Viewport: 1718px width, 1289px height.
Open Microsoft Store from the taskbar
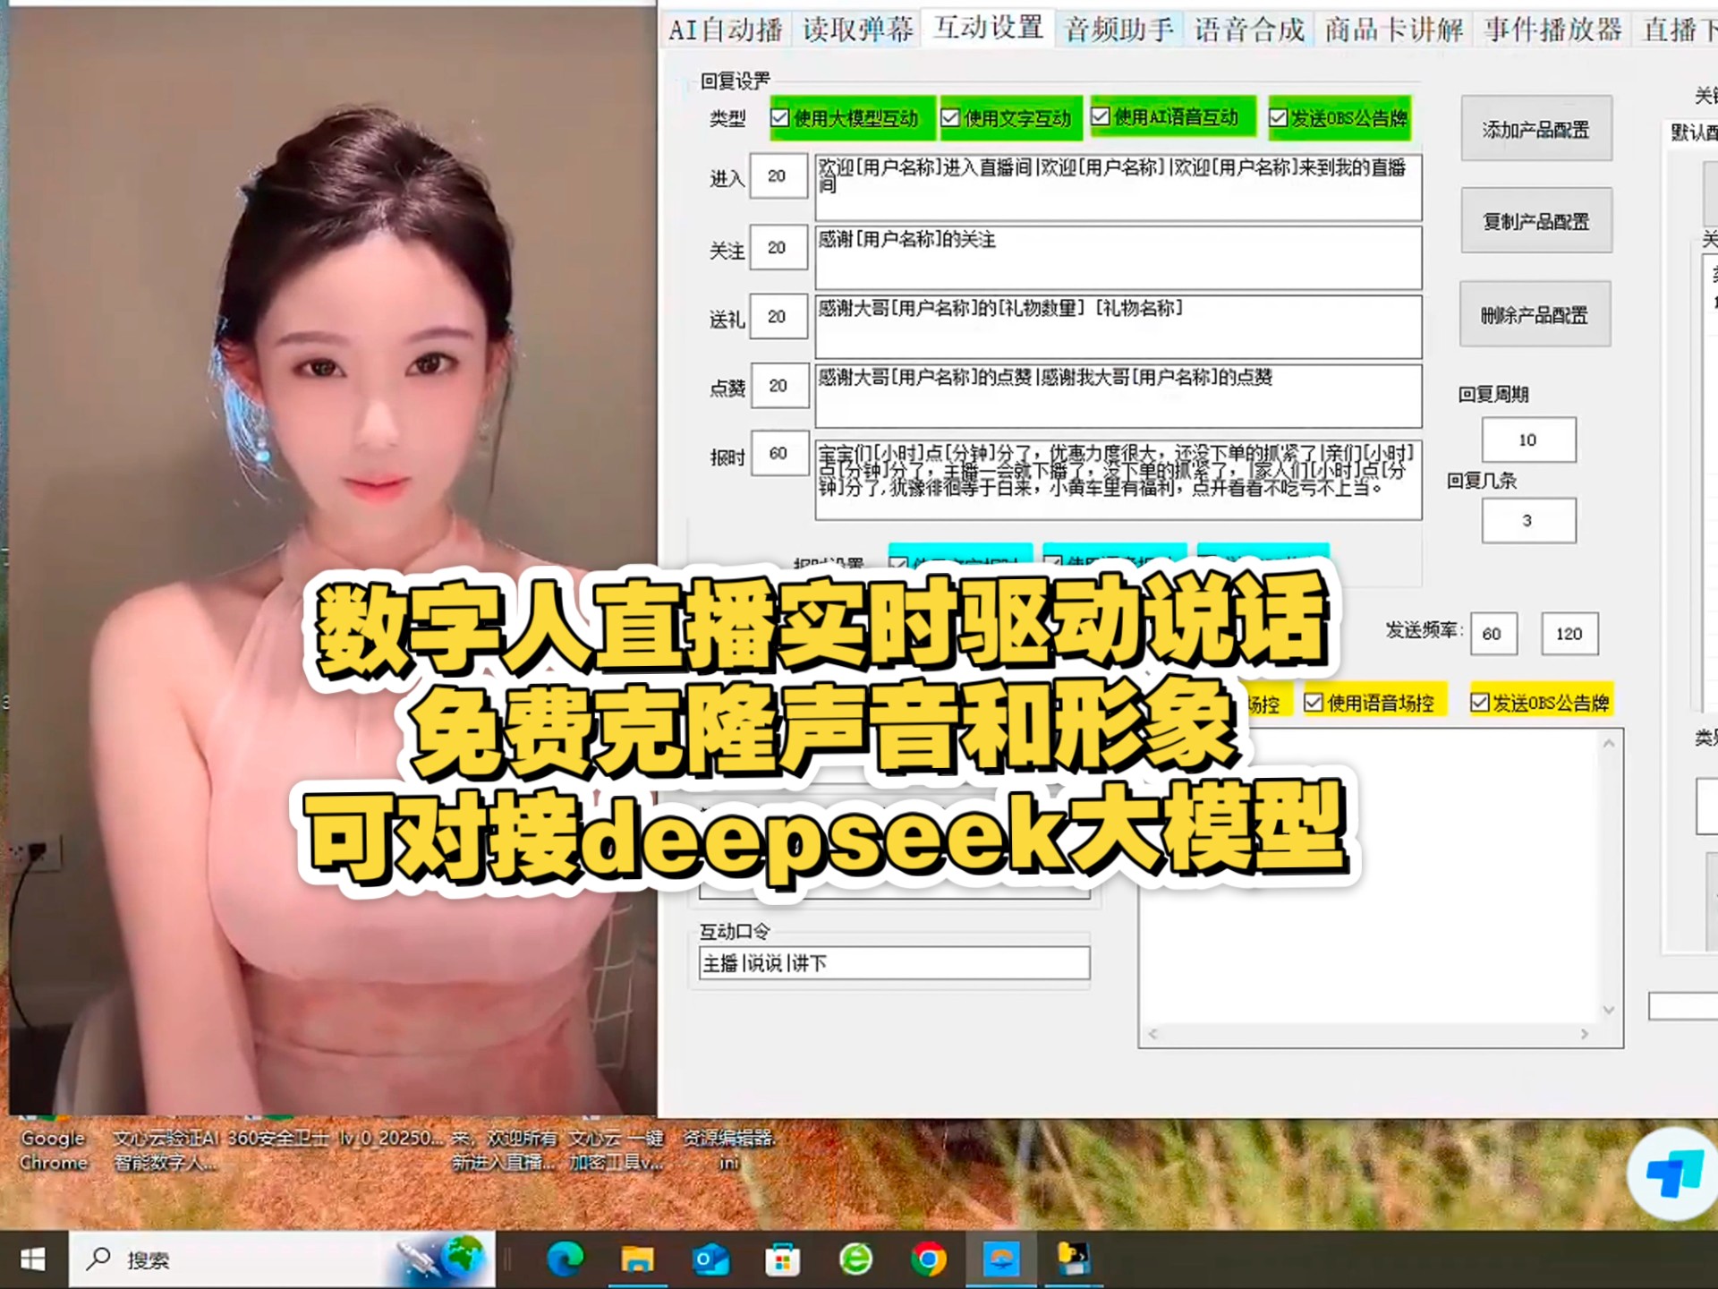click(782, 1259)
